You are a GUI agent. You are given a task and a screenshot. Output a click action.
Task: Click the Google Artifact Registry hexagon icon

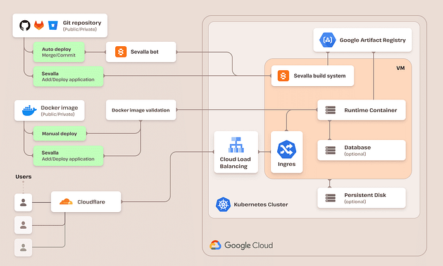pos(327,40)
